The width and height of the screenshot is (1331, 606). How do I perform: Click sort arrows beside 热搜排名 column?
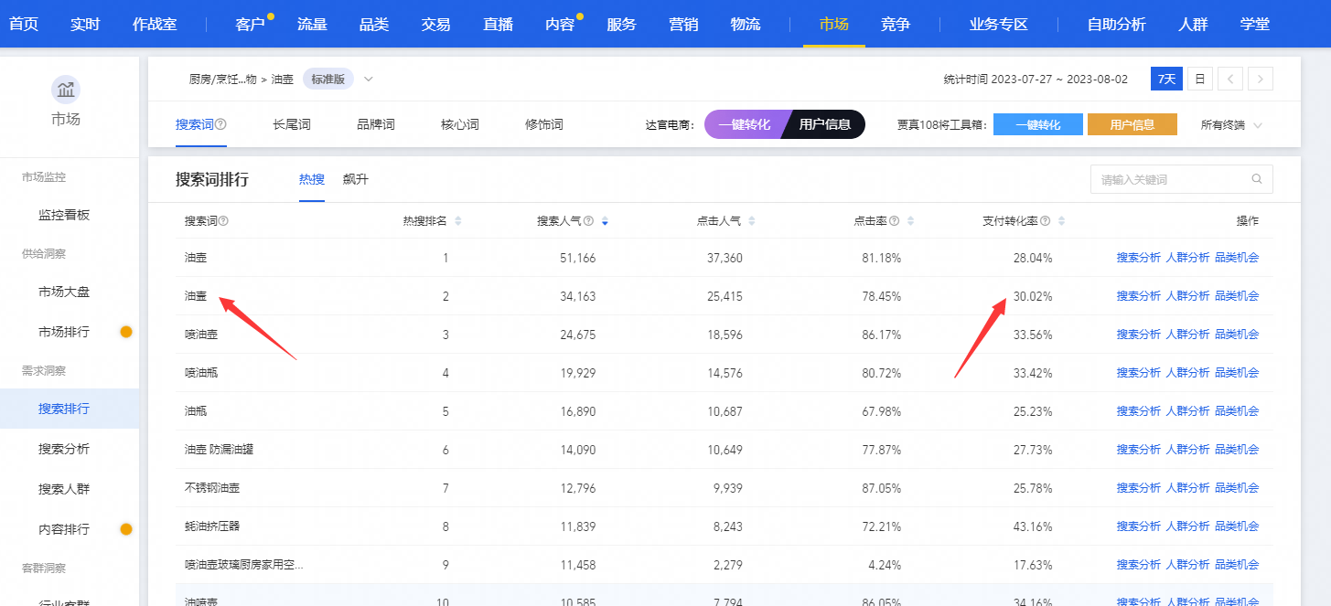pos(458,221)
